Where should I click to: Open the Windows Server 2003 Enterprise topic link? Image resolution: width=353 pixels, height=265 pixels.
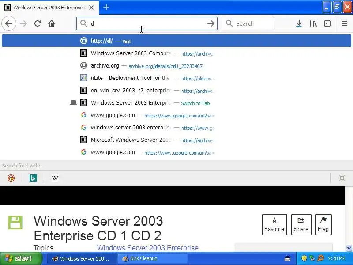click(148, 248)
